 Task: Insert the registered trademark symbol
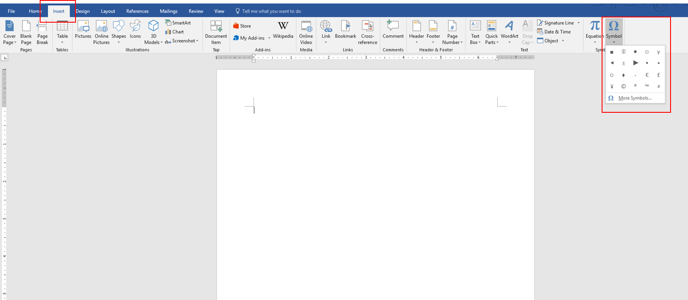coord(635,86)
